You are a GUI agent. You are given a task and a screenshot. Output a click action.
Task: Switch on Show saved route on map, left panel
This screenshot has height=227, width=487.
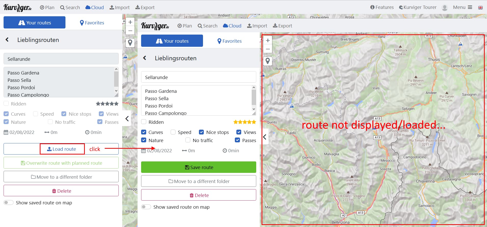(x=8, y=203)
